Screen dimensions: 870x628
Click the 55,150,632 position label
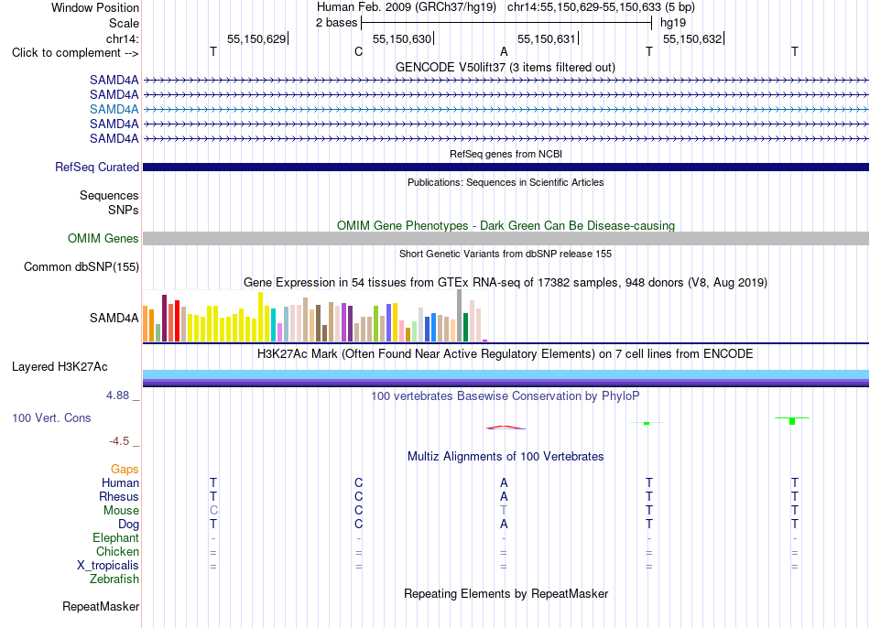[x=692, y=38]
